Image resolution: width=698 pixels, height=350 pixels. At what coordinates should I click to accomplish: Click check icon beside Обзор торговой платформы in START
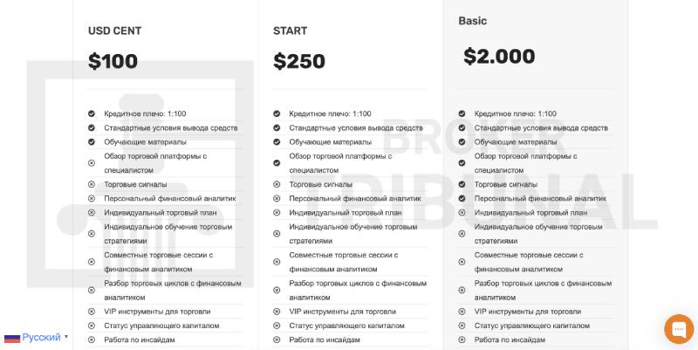[277, 163]
